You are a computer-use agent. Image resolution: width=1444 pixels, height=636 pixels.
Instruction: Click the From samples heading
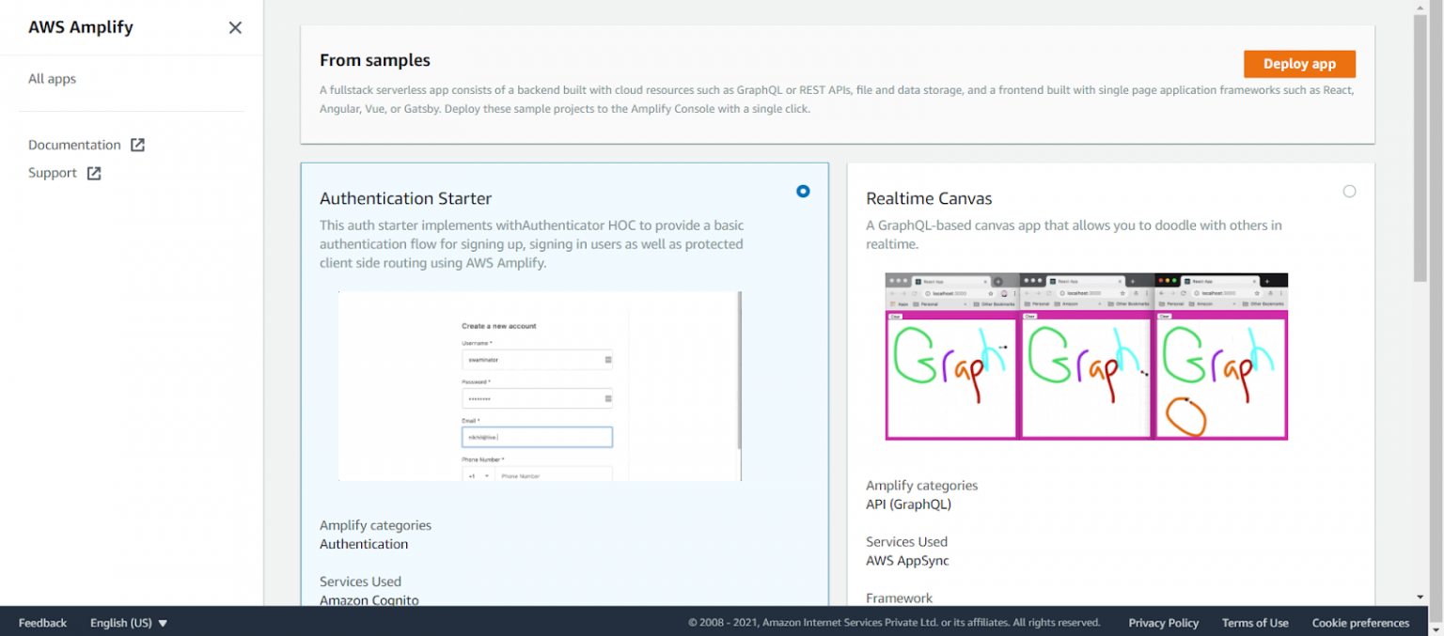(375, 60)
